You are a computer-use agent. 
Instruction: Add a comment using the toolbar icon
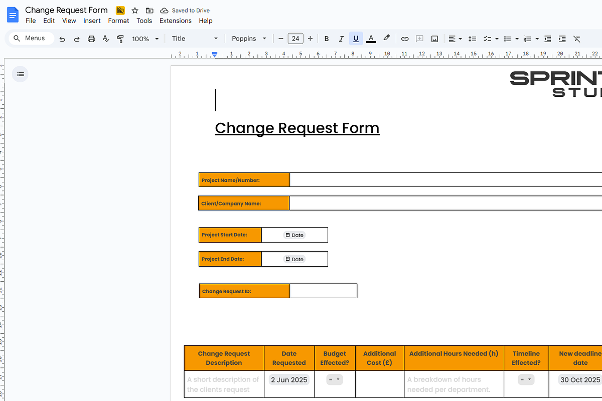click(419, 39)
